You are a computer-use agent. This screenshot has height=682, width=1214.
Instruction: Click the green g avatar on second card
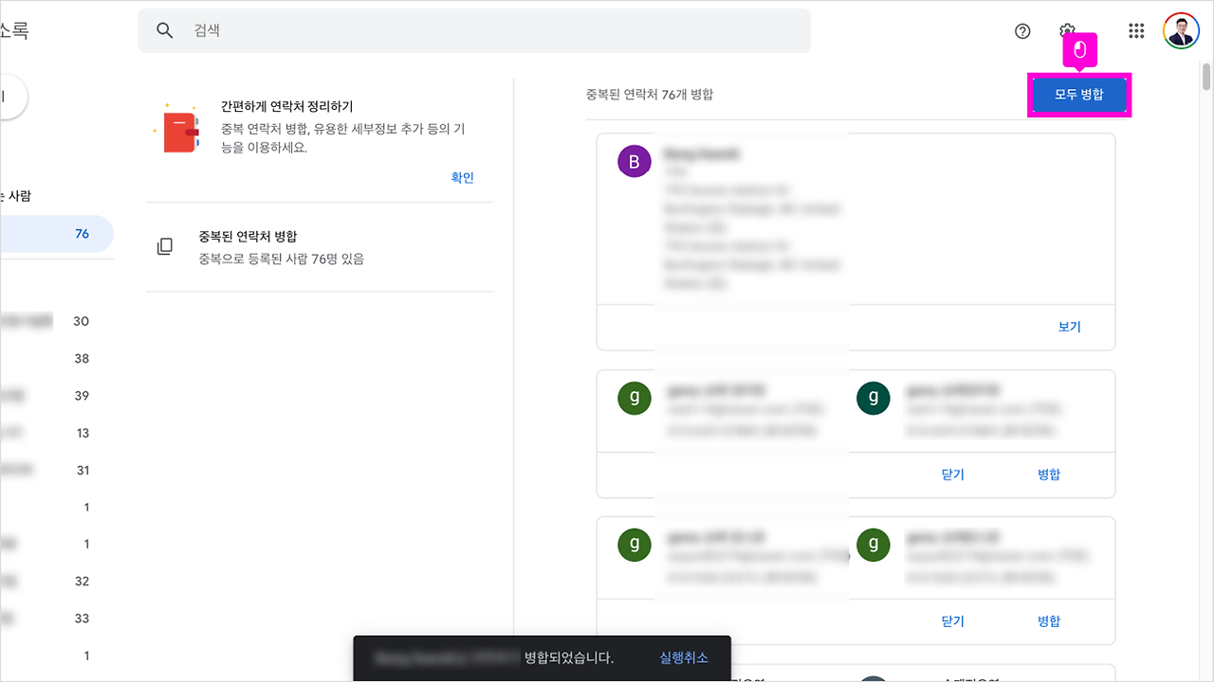(x=634, y=399)
